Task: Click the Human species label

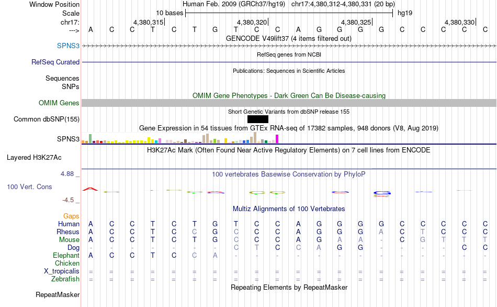Action: (69, 224)
